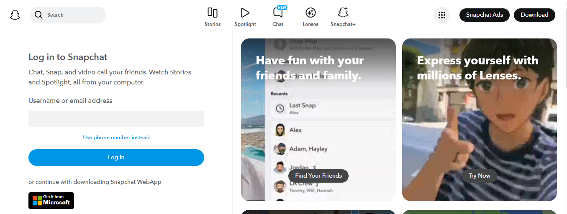The width and height of the screenshot is (567, 214).
Task: Open the Have fun with friends card
Action: [x=318, y=120]
